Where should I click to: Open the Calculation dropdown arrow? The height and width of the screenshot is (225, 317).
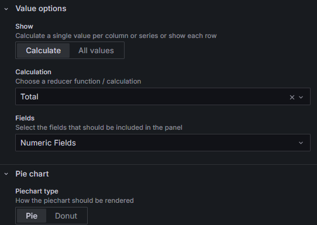point(301,97)
